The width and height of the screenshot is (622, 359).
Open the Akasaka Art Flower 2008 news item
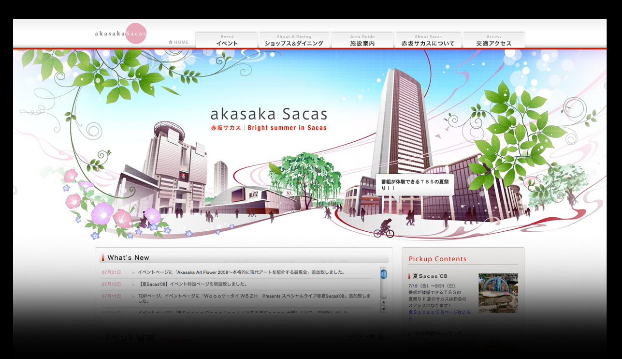(241, 272)
